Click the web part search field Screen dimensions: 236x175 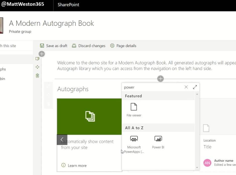pos(153,87)
